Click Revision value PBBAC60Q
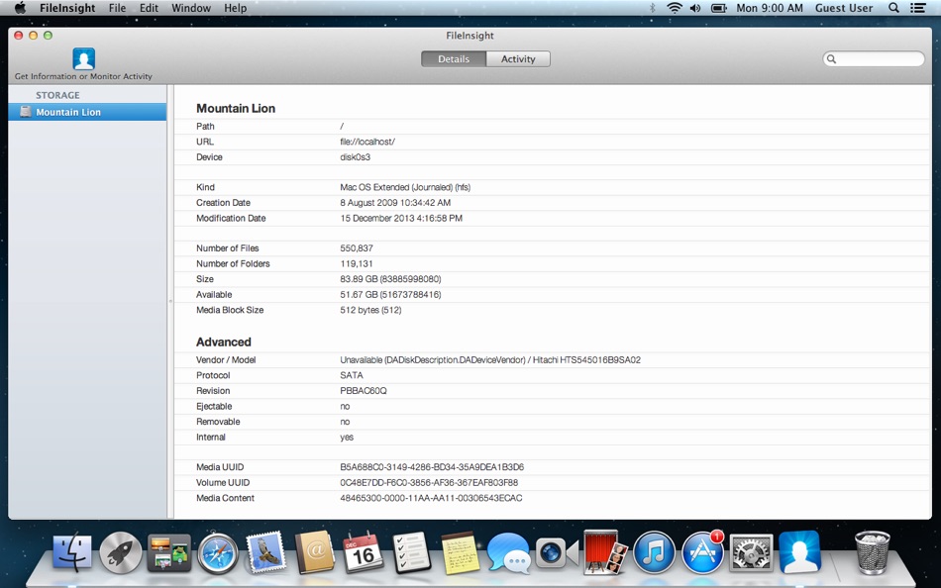941x588 pixels. 364,391
